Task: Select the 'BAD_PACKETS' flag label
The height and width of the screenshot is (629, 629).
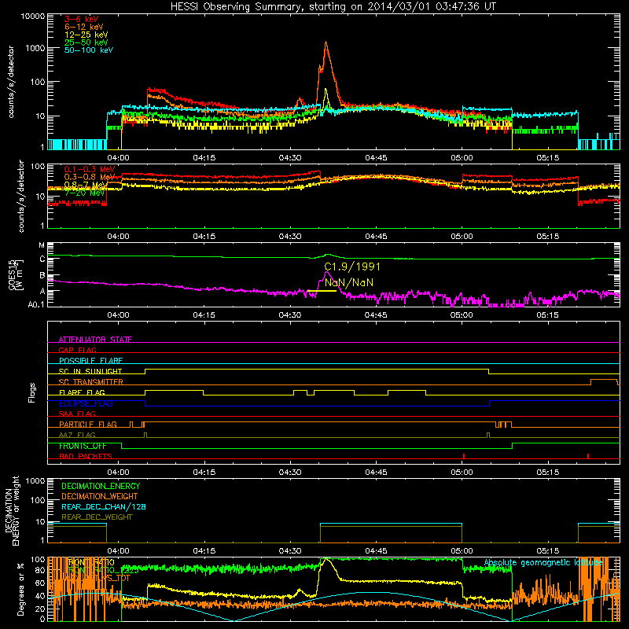Action: coord(86,456)
